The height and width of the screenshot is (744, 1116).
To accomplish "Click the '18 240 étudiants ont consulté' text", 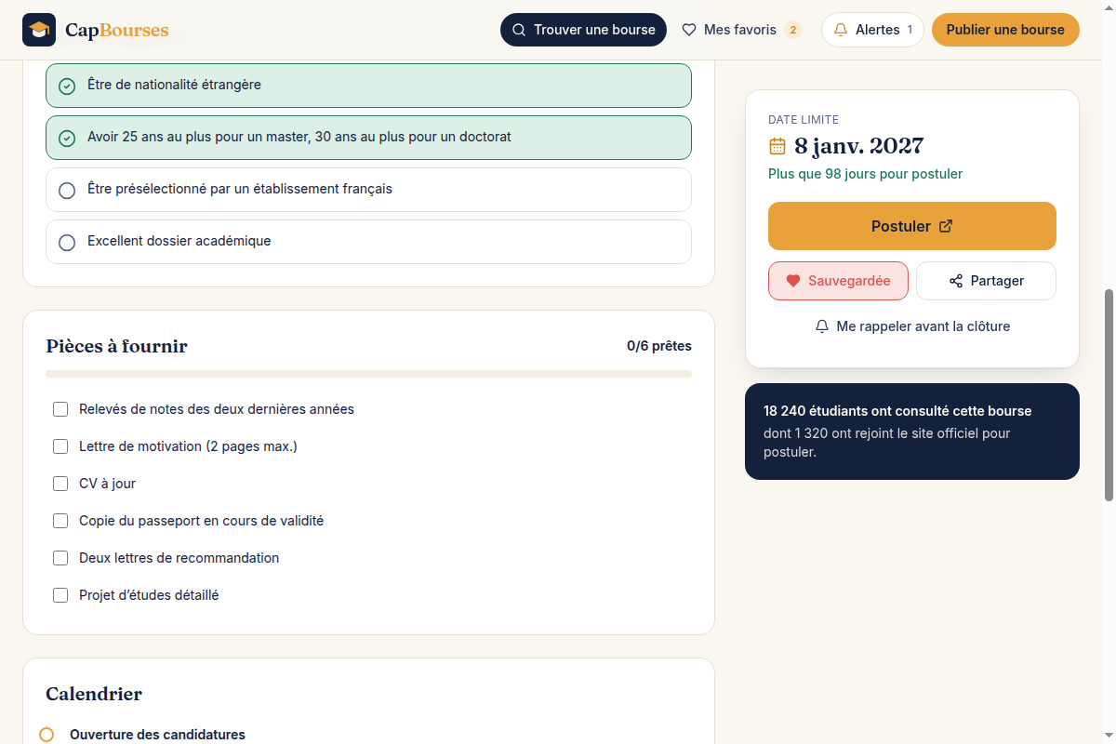I will tap(897, 411).
